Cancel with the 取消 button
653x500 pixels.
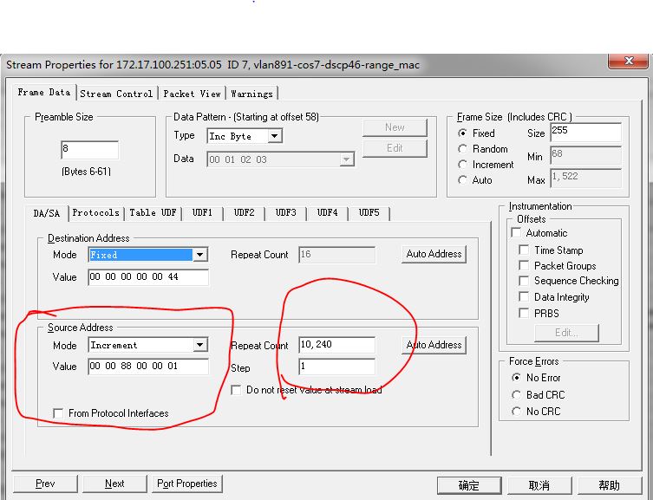point(539,485)
